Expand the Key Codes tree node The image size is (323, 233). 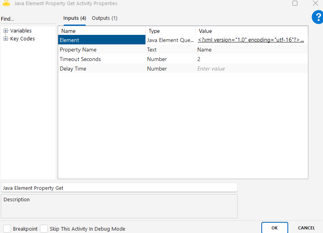click(x=6, y=39)
